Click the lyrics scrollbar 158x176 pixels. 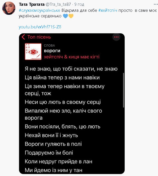click(x=123, y=90)
